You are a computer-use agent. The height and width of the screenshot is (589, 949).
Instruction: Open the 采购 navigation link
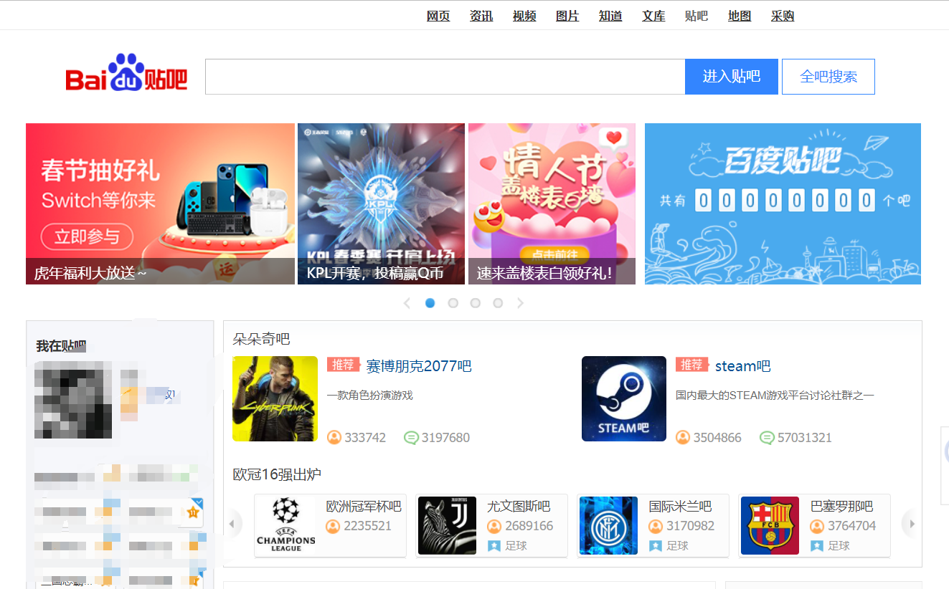point(783,16)
